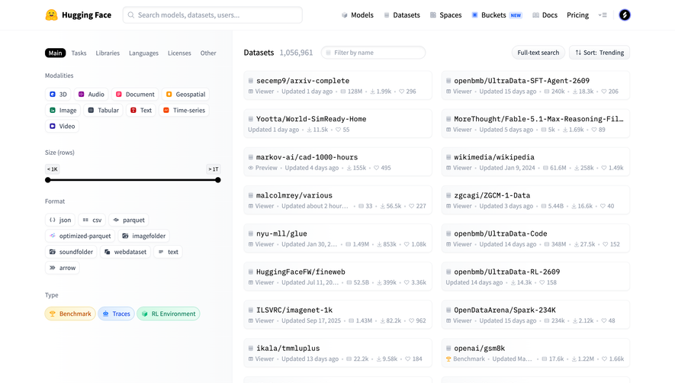Image resolution: width=675 pixels, height=383 pixels.
Task: Switch to the Licenses filter tab
Action: point(179,53)
